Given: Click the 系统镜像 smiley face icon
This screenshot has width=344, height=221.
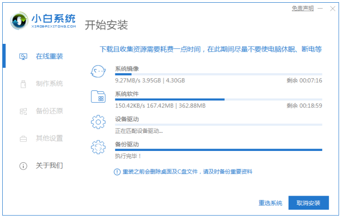Looking at the screenshot, I should [98, 71].
